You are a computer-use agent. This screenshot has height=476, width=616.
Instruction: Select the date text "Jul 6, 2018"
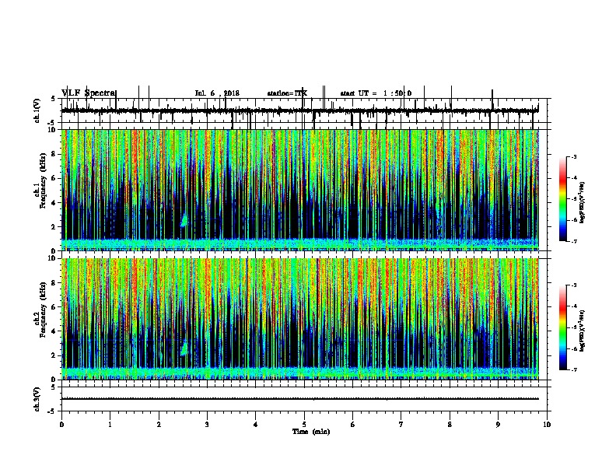point(217,93)
